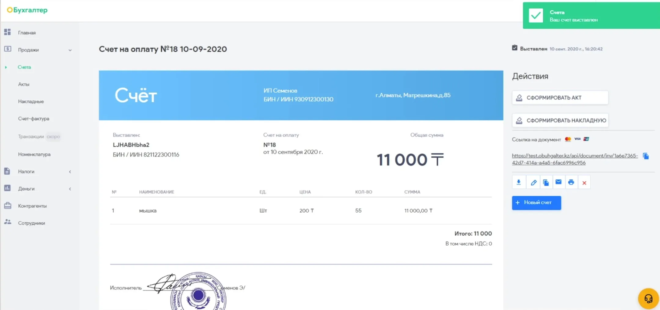
Task: Click the Выставлен status label
Action: (x=533, y=49)
